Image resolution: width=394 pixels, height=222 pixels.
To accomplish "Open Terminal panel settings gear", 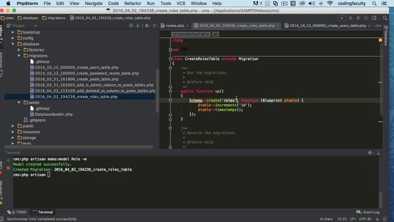I will pos(370,152).
